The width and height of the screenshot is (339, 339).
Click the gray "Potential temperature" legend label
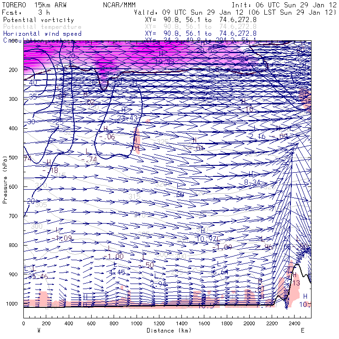[42, 27]
